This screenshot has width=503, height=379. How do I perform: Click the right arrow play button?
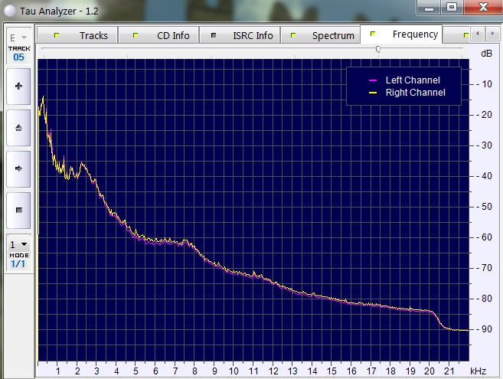coord(18,168)
